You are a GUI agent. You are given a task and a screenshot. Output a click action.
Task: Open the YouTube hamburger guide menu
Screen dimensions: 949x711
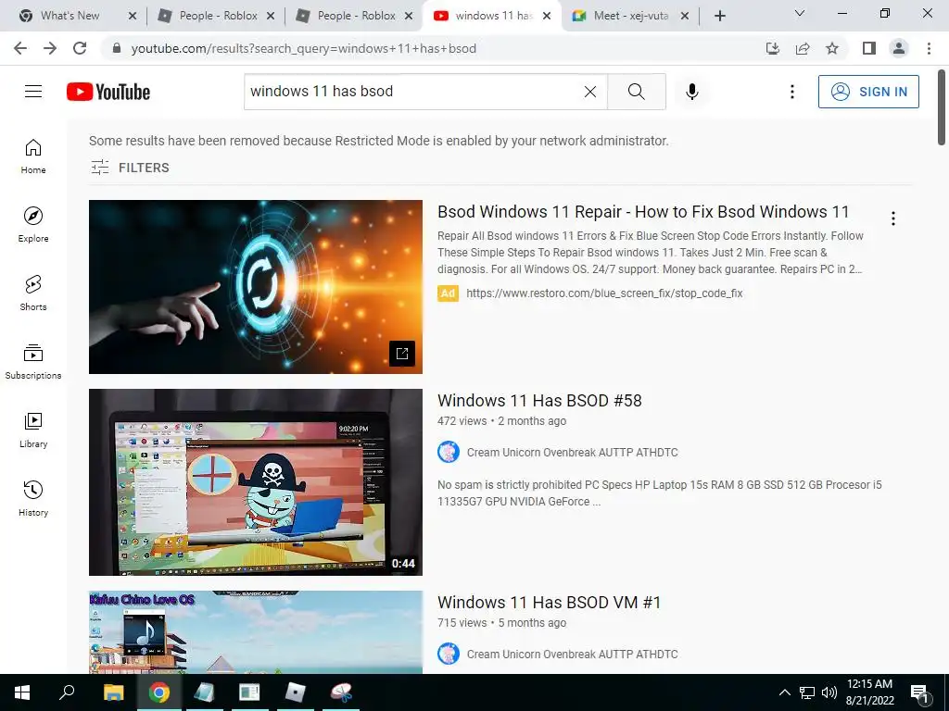click(33, 92)
